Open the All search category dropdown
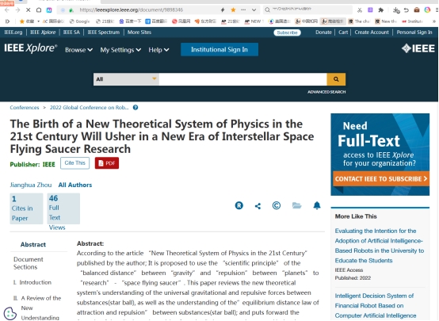 coord(126,79)
